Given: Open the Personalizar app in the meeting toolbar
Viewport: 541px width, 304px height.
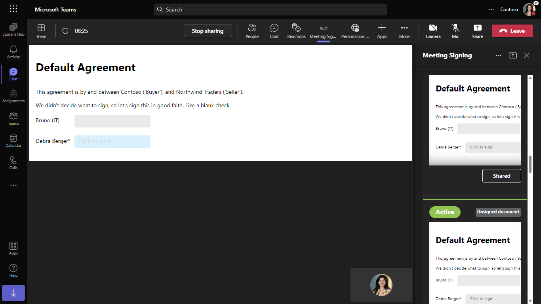Looking at the screenshot, I should [355, 30].
